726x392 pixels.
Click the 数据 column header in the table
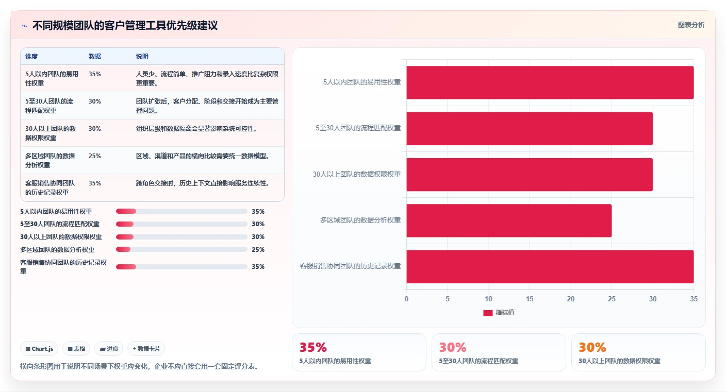pyautogui.click(x=95, y=57)
